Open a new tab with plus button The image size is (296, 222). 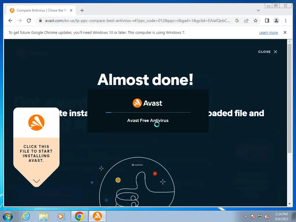click(82, 10)
